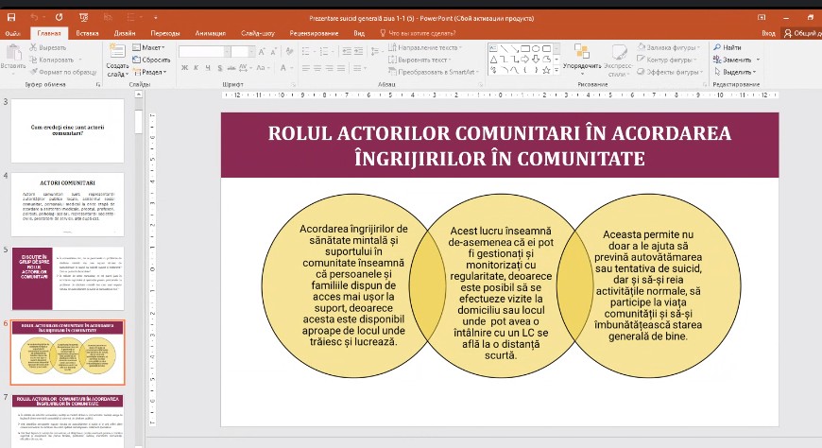The image size is (822, 448).
Task: Click the Создать слайд new slide icon
Action: click(x=117, y=55)
